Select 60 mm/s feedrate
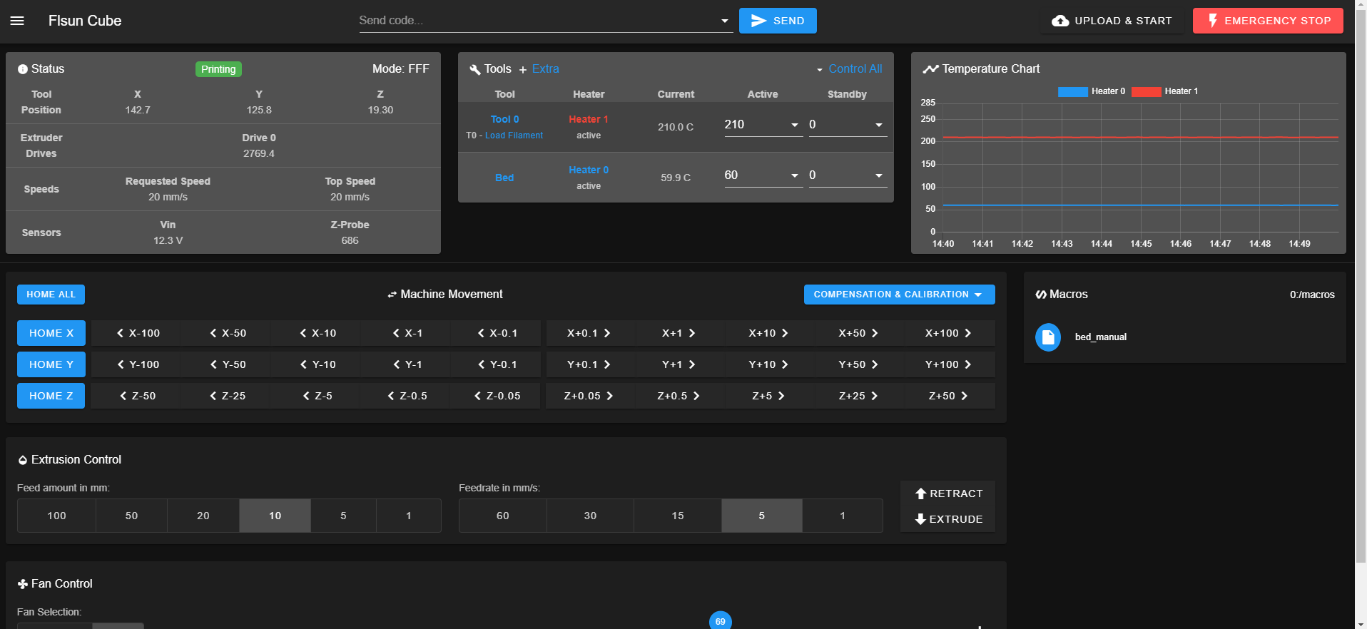1367x629 pixels. click(x=503, y=516)
